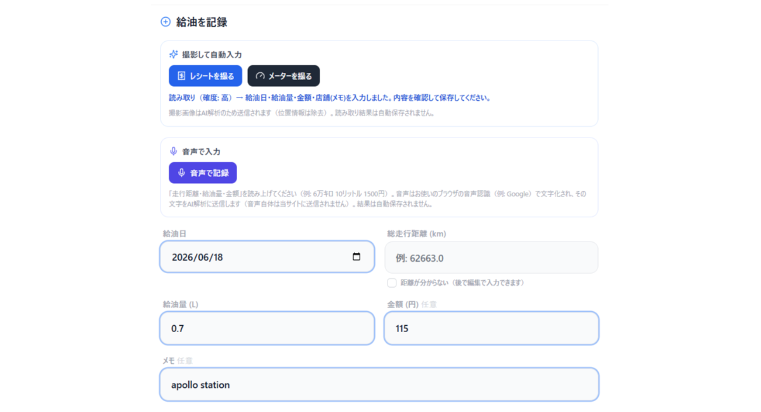Screen dimensions: 761x412
Task: Click the 給油日 date field 2026/06/18
Action: click(267, 257)
